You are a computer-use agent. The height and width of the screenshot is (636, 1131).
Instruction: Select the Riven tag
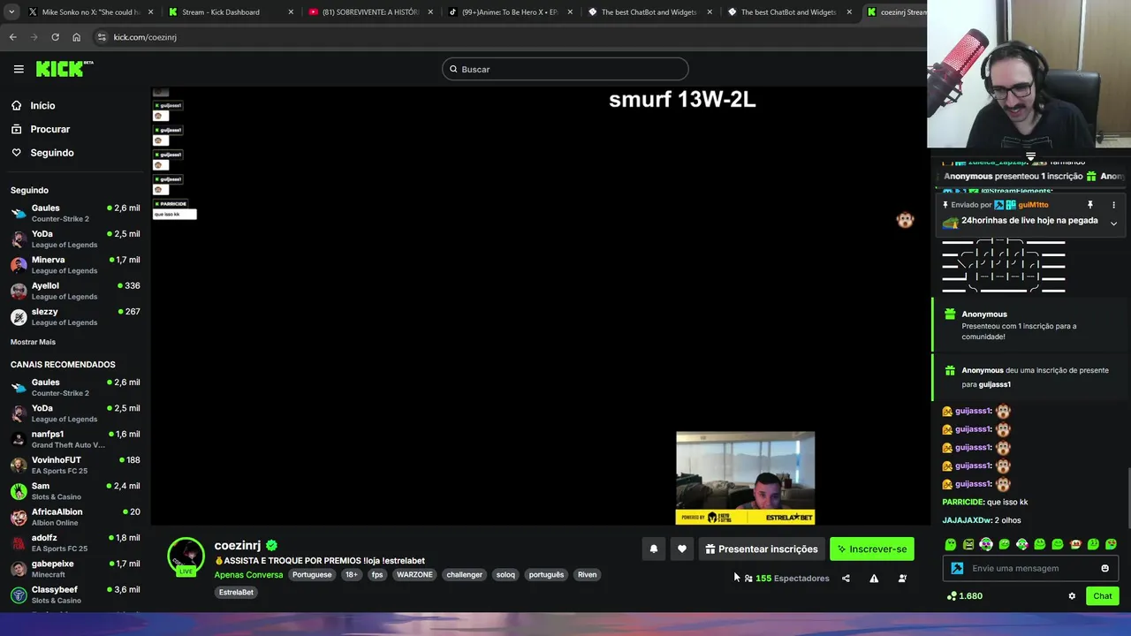587,575
